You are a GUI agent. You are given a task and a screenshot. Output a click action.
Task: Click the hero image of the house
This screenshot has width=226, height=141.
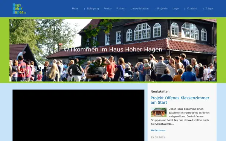coord(113,50)
